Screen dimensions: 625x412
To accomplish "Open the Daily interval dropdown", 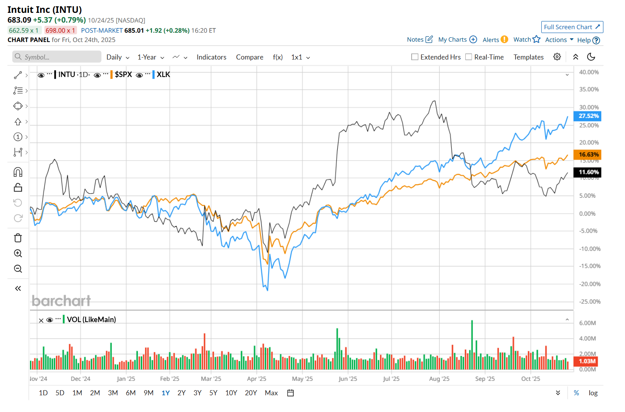I will click(x=118, y=57).
